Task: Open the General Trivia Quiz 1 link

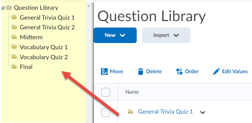Action: 165,112
